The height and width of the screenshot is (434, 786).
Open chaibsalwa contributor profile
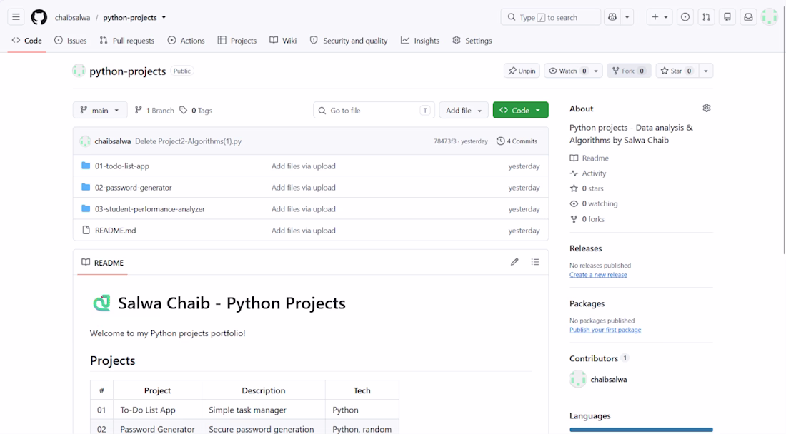click(x=609, y=380)
